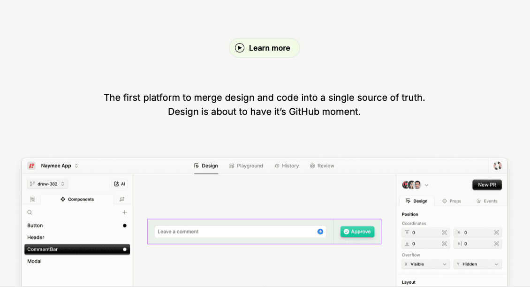Expand the Naymee App project switcher
The width and height of the screenshot is (530, 287).
click(76, 166)
